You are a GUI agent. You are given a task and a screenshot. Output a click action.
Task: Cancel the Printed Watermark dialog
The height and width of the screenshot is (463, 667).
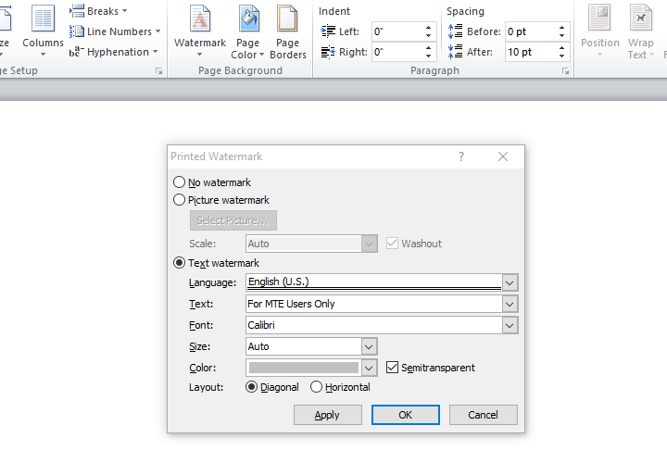[484, 415]
